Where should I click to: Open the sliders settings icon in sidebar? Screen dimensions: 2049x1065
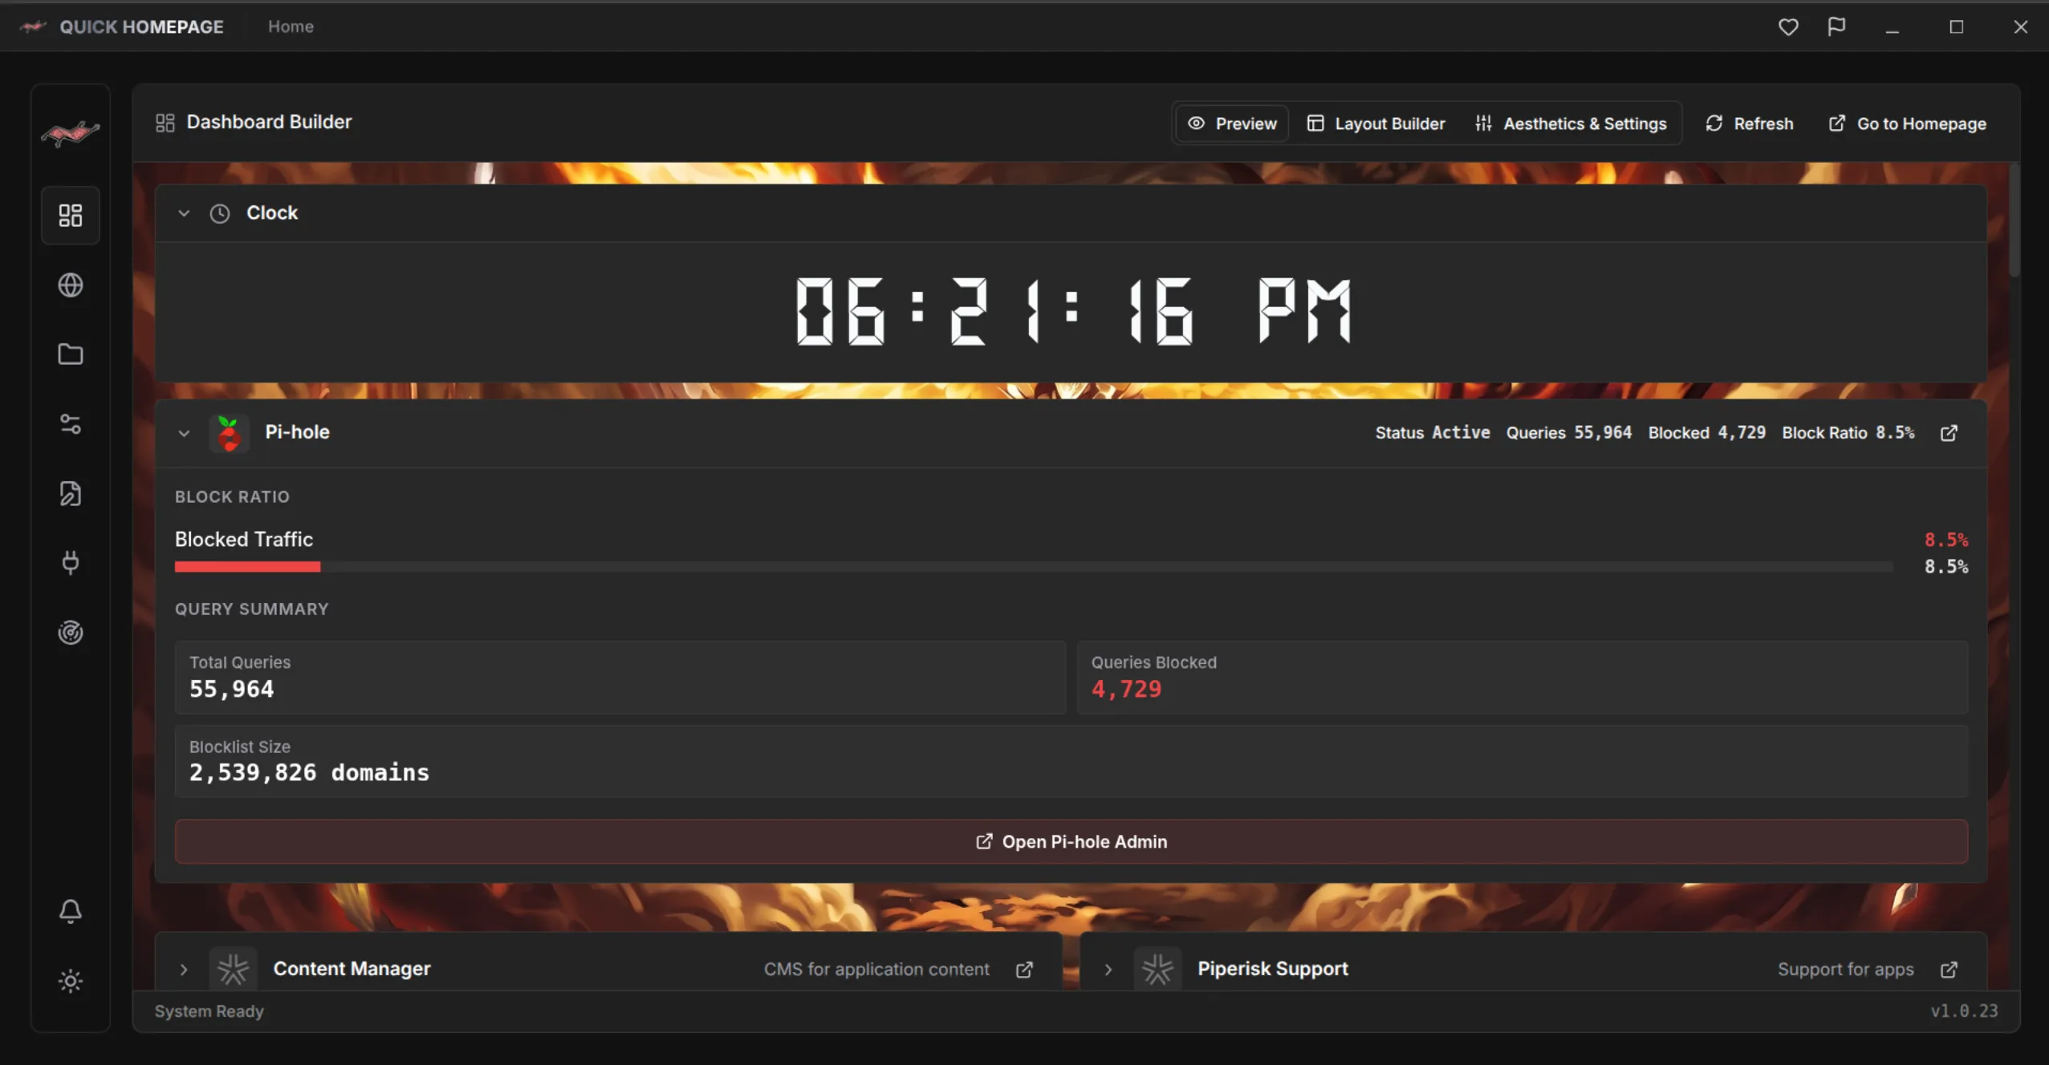pos(71,424)
